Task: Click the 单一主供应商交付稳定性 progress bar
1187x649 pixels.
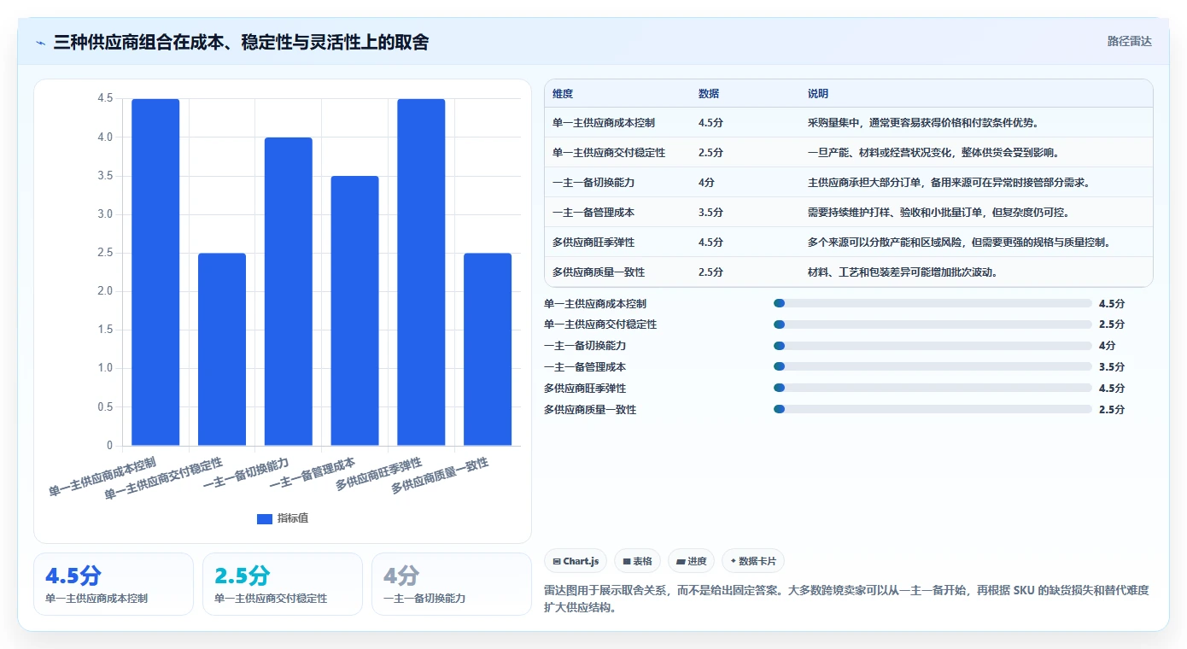Action: (933, 324)
